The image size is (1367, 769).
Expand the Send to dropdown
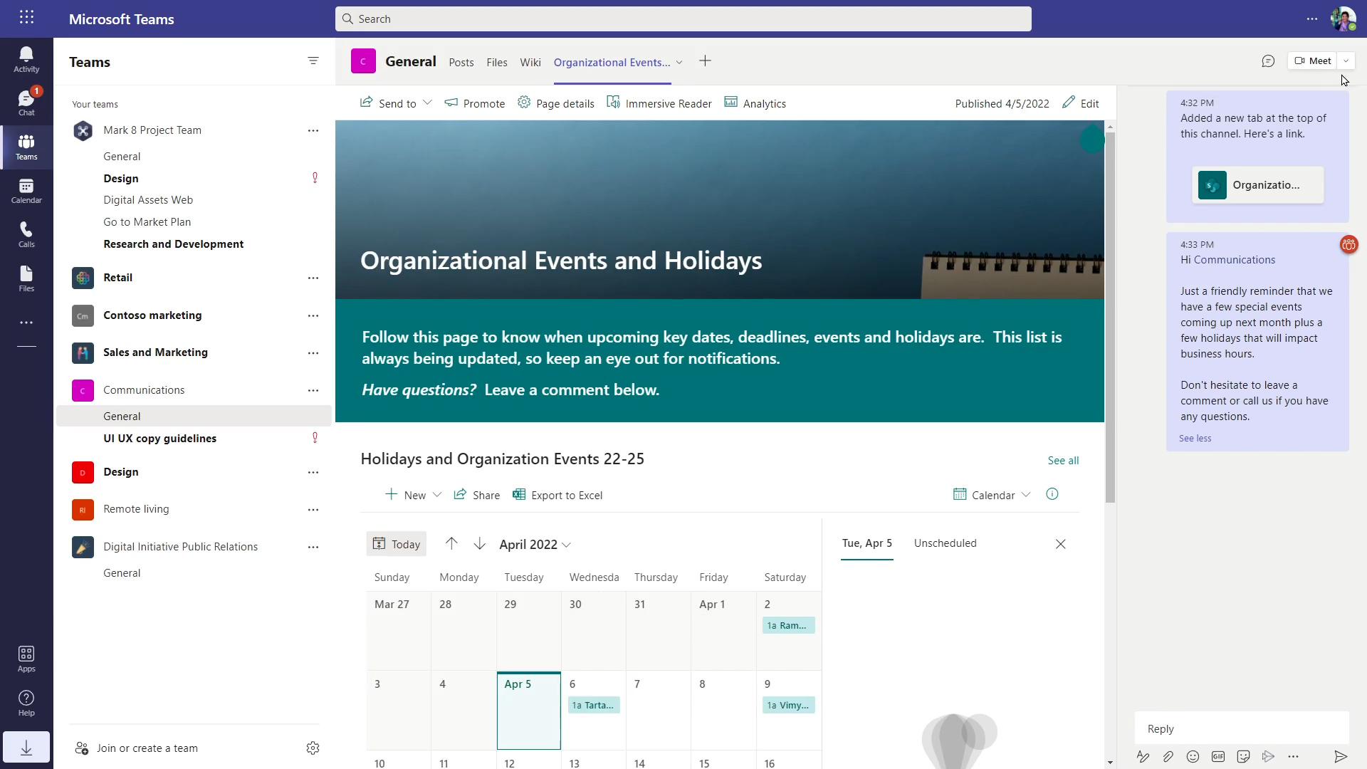427,103
